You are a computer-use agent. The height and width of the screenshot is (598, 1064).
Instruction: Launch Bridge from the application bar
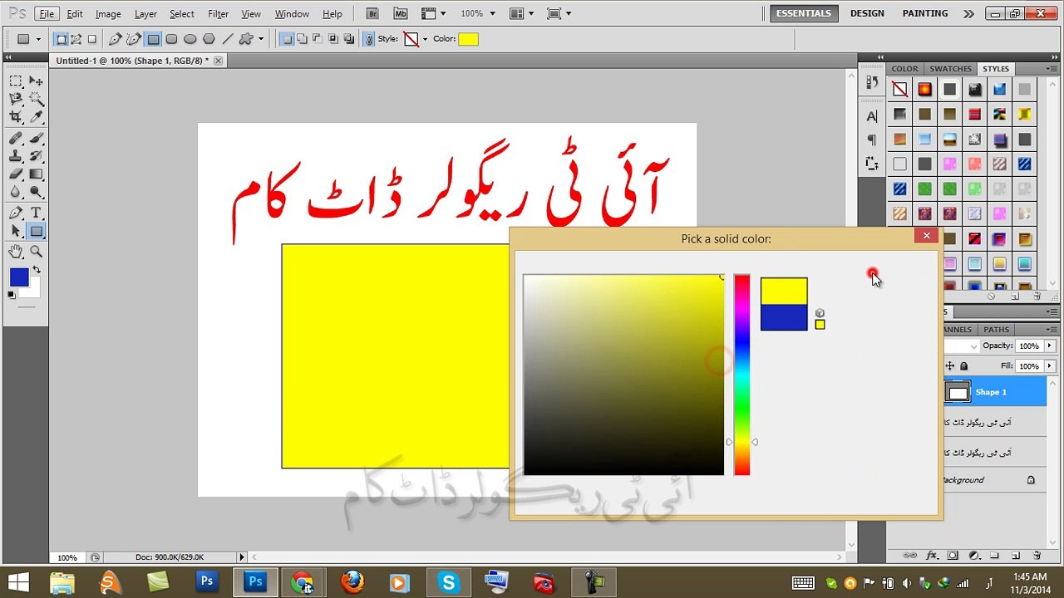pyautogui.click(x=372, y=13)
